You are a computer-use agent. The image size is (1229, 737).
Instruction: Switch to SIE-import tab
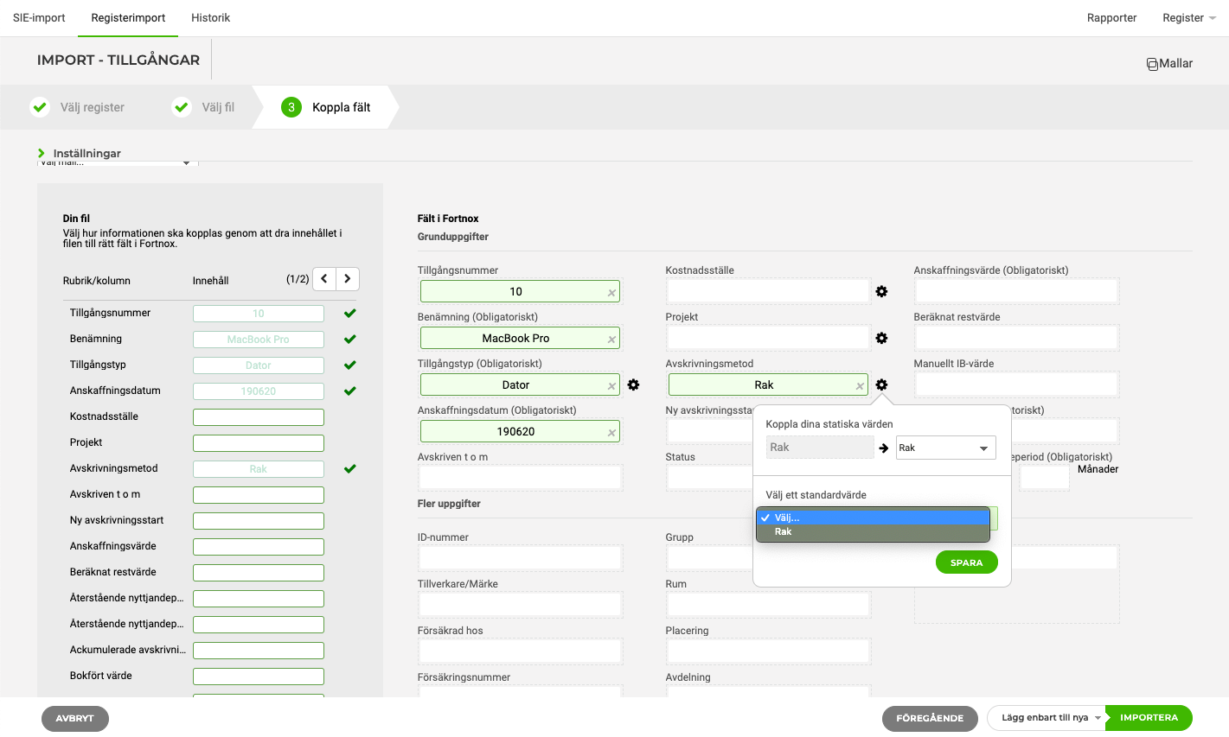(39, 18)
